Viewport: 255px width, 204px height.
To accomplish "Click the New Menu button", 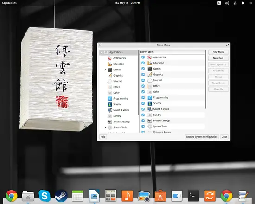I will click(x=218, y=52).
